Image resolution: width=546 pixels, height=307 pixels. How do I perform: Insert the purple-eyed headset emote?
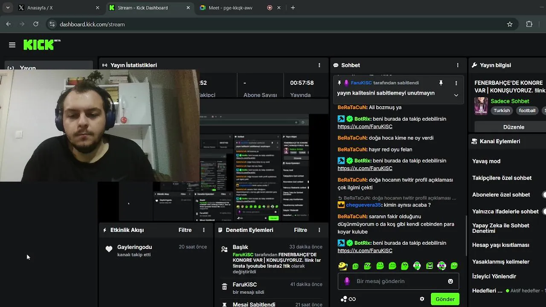[442, 266]
